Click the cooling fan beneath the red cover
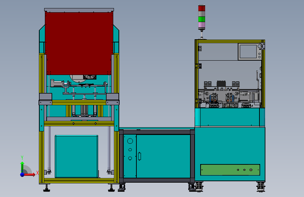This screenshot has height=197, width=304. pos(90,77)
